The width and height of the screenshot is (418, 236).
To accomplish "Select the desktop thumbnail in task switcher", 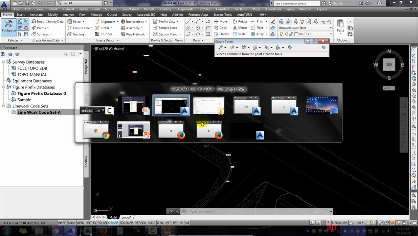I will click(x=322, y=106).
